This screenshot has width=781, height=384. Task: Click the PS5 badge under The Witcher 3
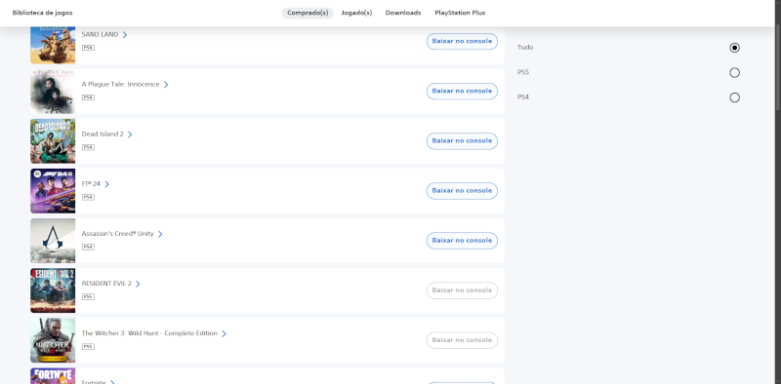click(x=88, y=346)
